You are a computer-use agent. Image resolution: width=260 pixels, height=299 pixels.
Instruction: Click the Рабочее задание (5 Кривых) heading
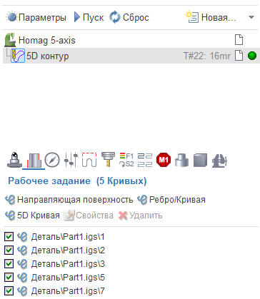pos(77,181)
